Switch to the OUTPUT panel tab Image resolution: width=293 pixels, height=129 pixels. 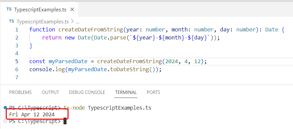pos(50,92)
